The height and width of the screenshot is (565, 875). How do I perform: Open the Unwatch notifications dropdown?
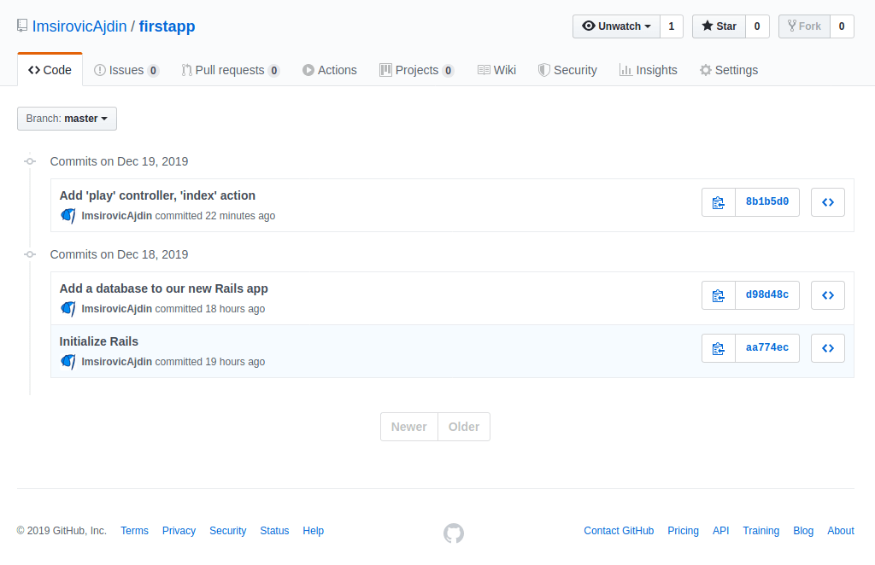click(x=616, y=26)
